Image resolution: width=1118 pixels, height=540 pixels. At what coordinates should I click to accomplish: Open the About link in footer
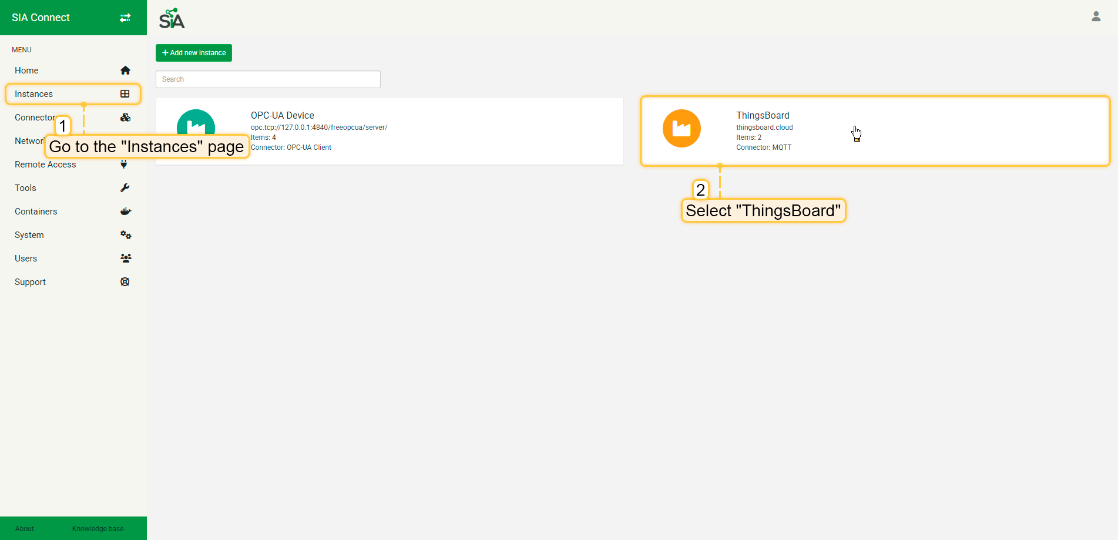pos(25,529)
